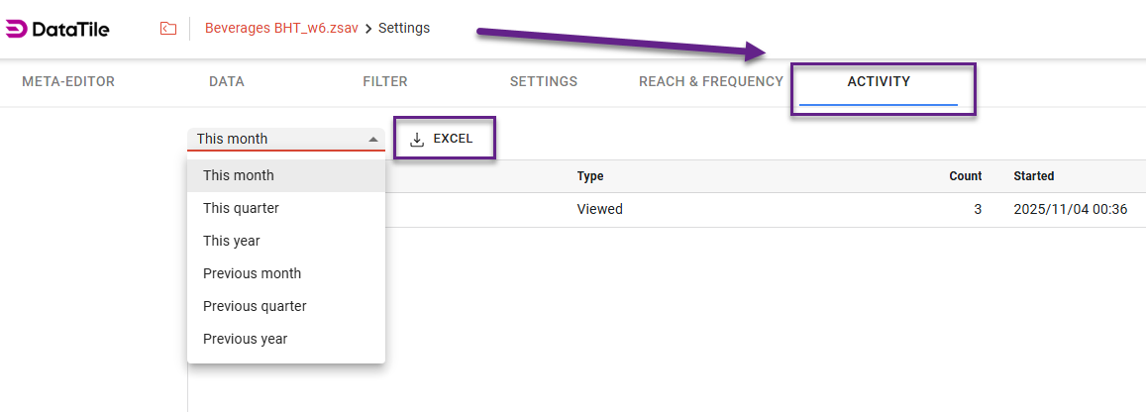Switch to the Meta-Editor tab

click(68, 82)
